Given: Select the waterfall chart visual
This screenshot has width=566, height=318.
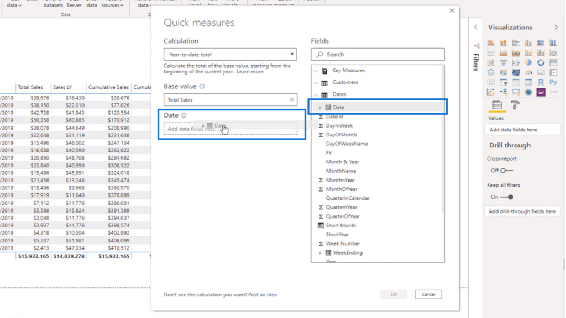Looking at the screenshot, I should tap(491, 63).
